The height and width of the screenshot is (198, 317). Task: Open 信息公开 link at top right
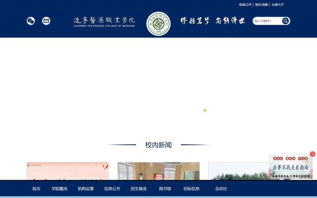[x=245, y=5]
